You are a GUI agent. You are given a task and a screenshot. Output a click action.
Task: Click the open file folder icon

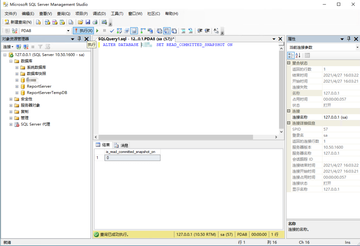pyautogui.click(x=80, y=22)
